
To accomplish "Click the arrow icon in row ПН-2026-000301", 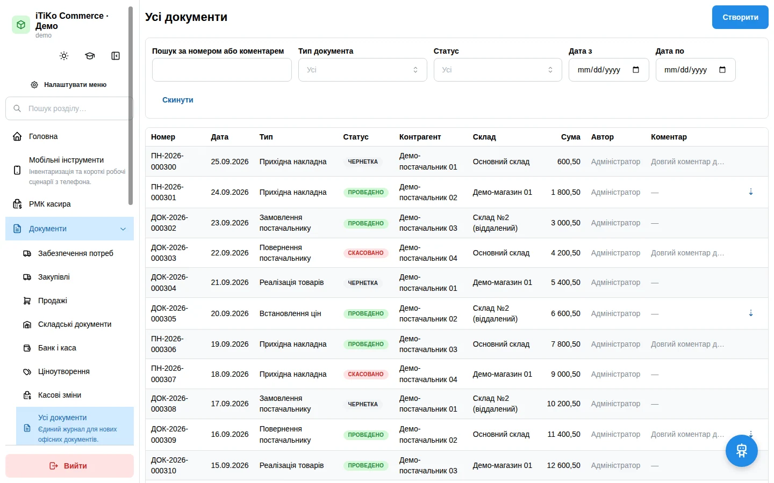I will (x=751, y=192).
